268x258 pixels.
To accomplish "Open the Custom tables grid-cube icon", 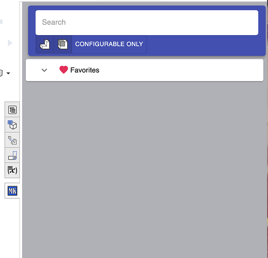I will click(x=12, y=125).
